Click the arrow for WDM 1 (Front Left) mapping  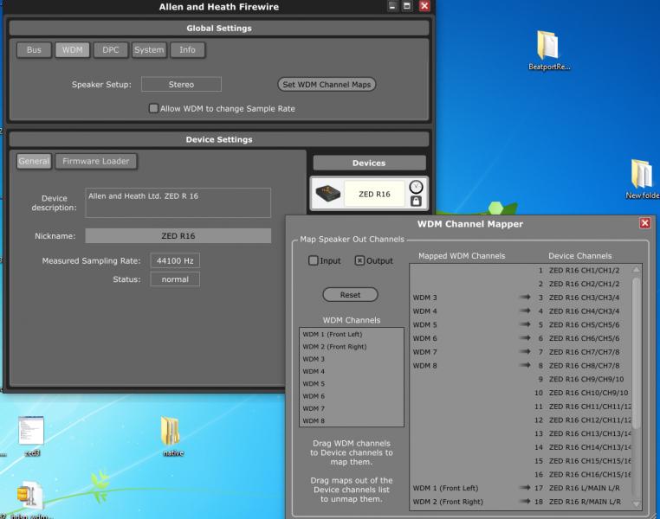[x=525, y=488]
